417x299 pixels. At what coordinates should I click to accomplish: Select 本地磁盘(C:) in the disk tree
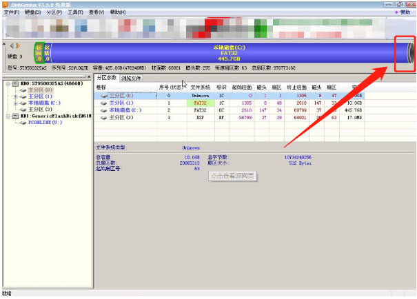(44, 103)
